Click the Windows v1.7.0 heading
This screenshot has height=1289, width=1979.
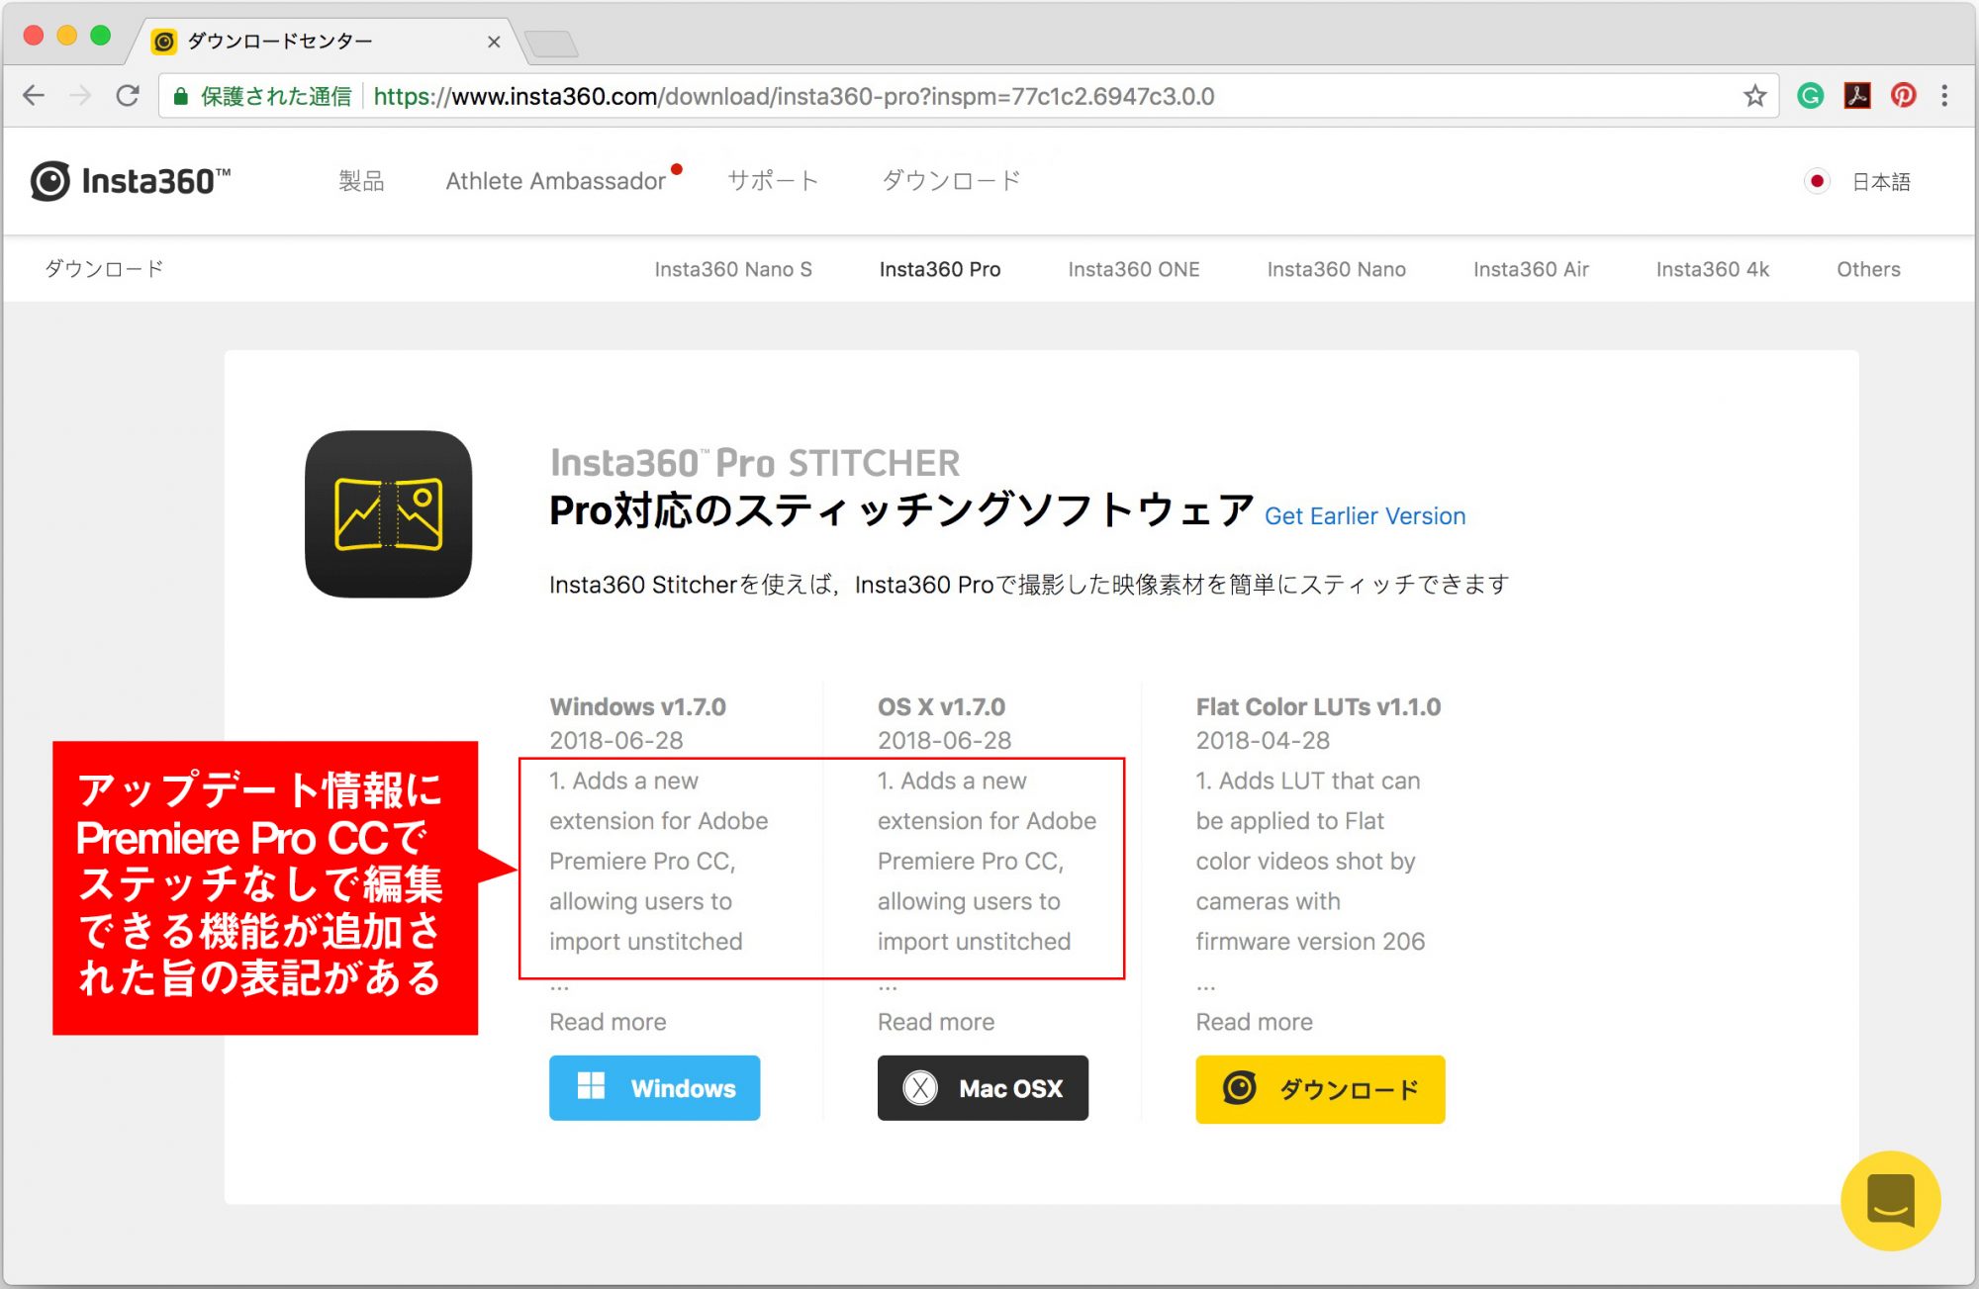click(637, 707)
